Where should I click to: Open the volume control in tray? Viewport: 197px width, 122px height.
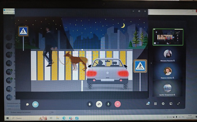(x=170, y=117)
